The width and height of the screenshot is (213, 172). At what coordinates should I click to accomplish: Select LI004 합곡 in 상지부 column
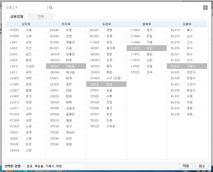click(26, 60)
